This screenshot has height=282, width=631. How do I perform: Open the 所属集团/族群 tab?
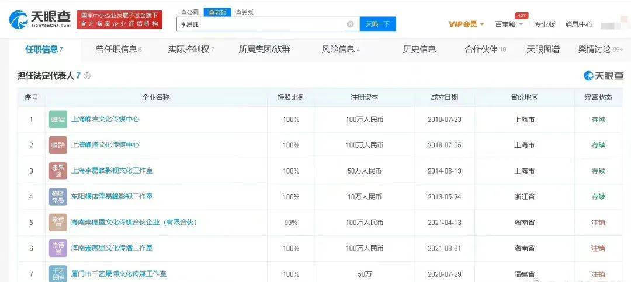(265, 50)
